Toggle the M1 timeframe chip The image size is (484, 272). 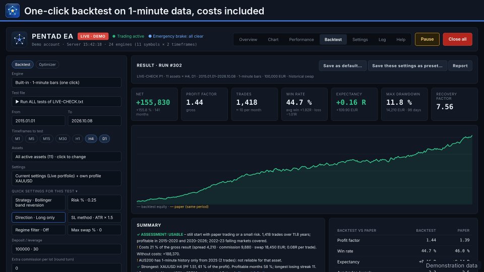pos(18,139)
